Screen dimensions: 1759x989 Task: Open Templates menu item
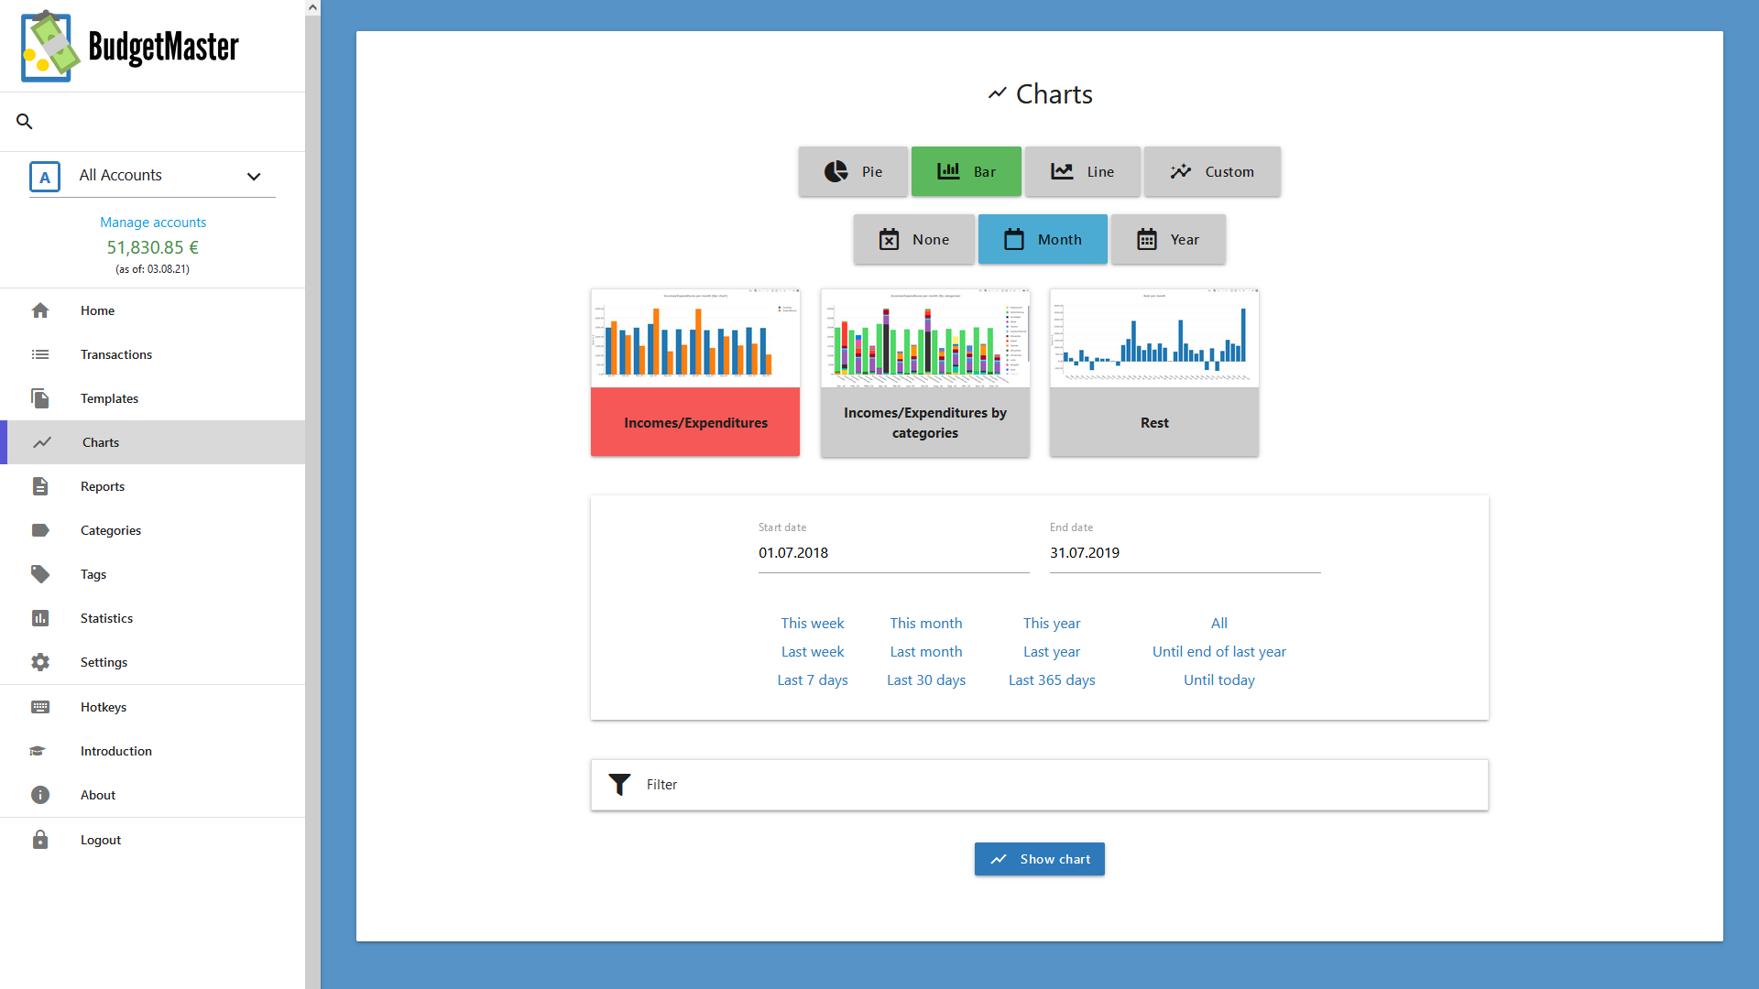click(x=153, y=398)
